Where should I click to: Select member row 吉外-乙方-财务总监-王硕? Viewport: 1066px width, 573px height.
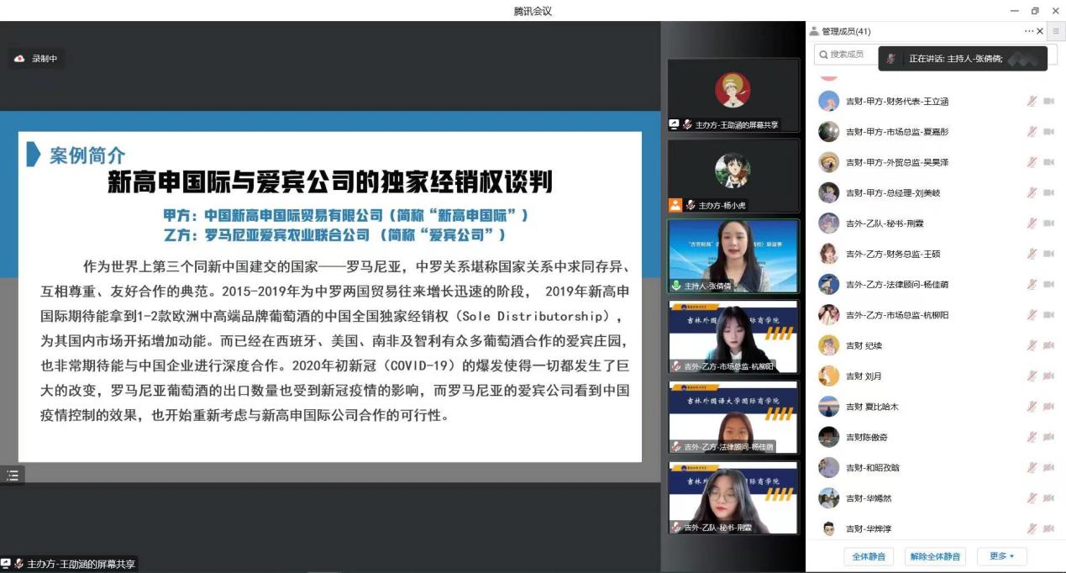(924, 254)
